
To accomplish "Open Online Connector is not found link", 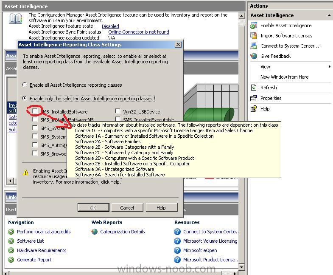I will (139, 32).
